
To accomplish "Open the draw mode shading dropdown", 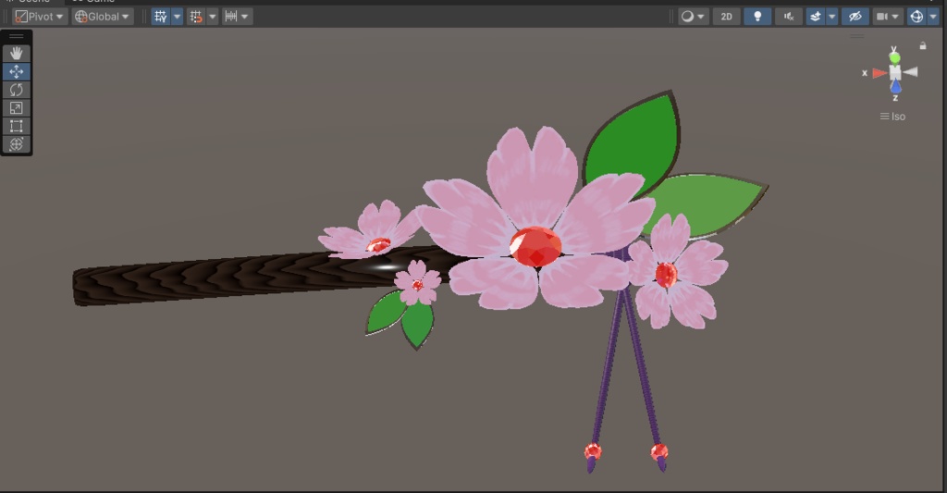I will 693,17.
